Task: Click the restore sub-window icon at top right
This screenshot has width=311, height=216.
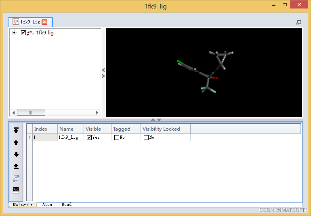Action: [x=298, y=23]
